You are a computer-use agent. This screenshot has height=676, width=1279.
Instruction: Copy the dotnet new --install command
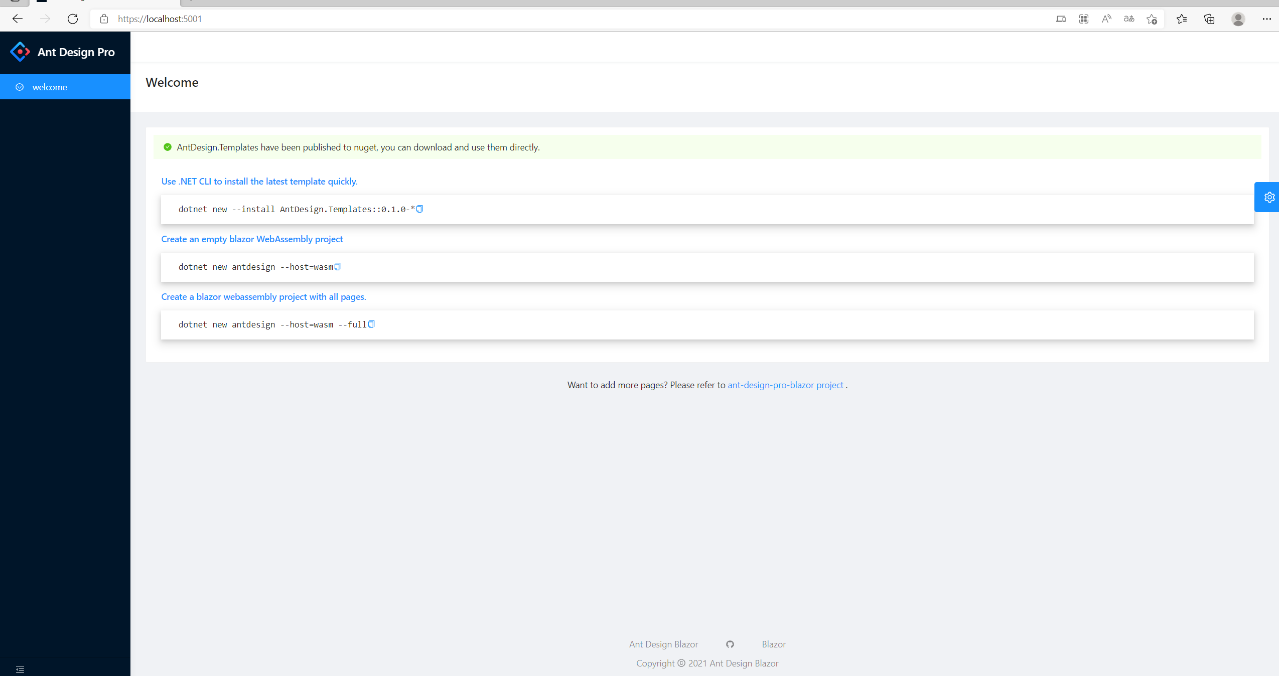(x=419, y=209)
